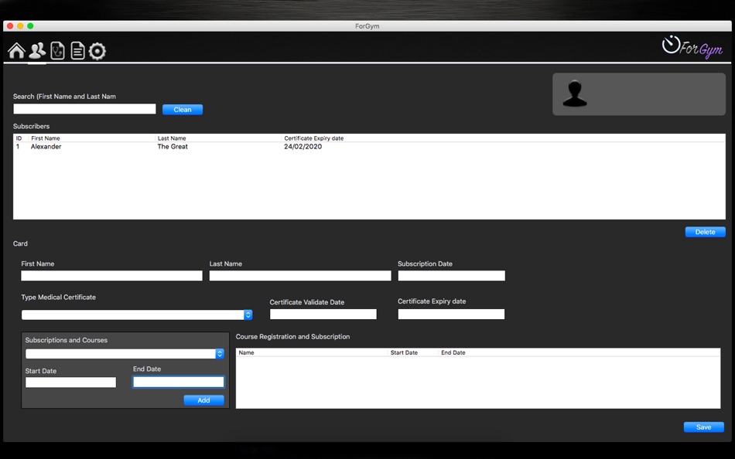Open the application settings gear
735x459 pixels.
pyautogui.click(x=97, y=50)
